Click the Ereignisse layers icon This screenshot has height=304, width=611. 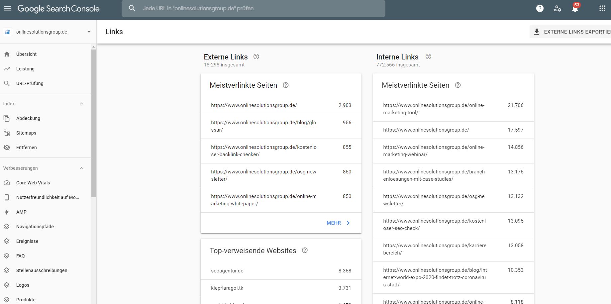pos(7,241)
